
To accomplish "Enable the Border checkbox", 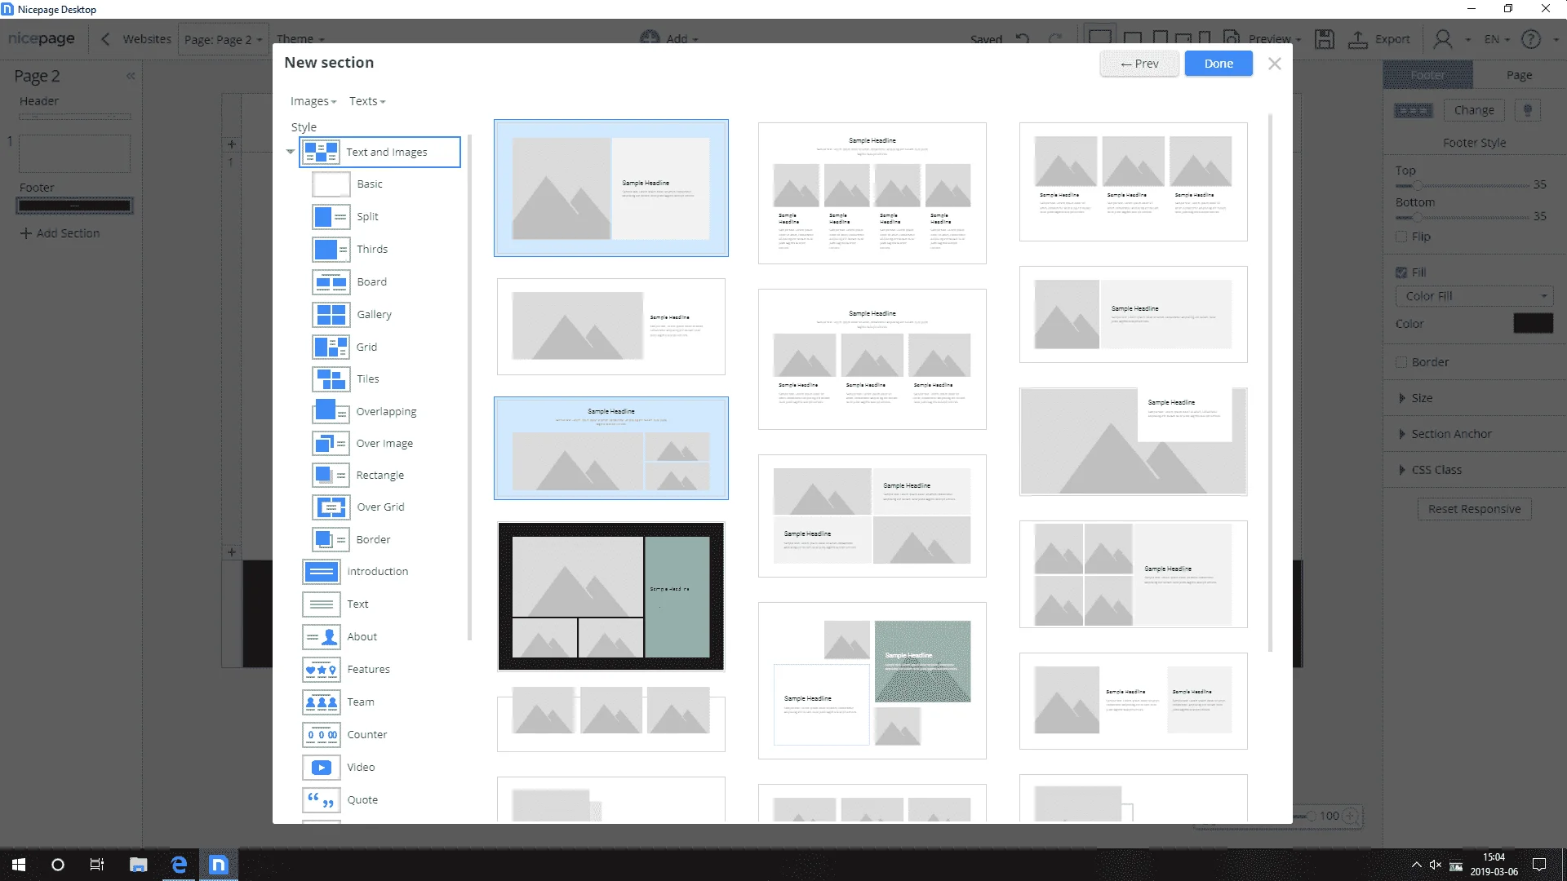I will [x=1401, y=362].
